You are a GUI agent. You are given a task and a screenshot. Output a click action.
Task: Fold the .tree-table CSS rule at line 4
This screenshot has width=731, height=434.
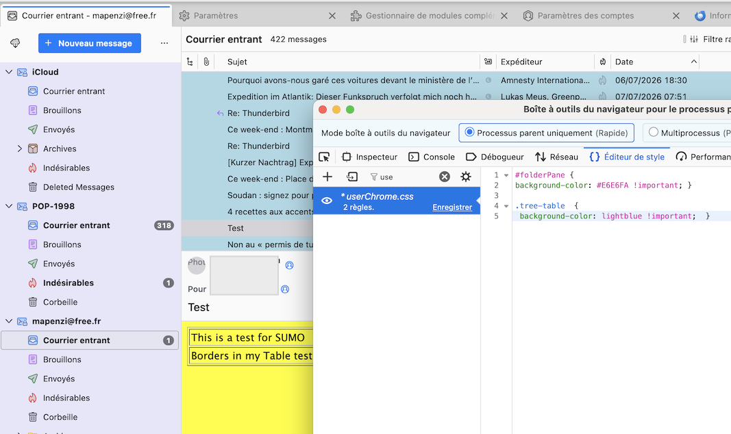click(x=506, y=206)
